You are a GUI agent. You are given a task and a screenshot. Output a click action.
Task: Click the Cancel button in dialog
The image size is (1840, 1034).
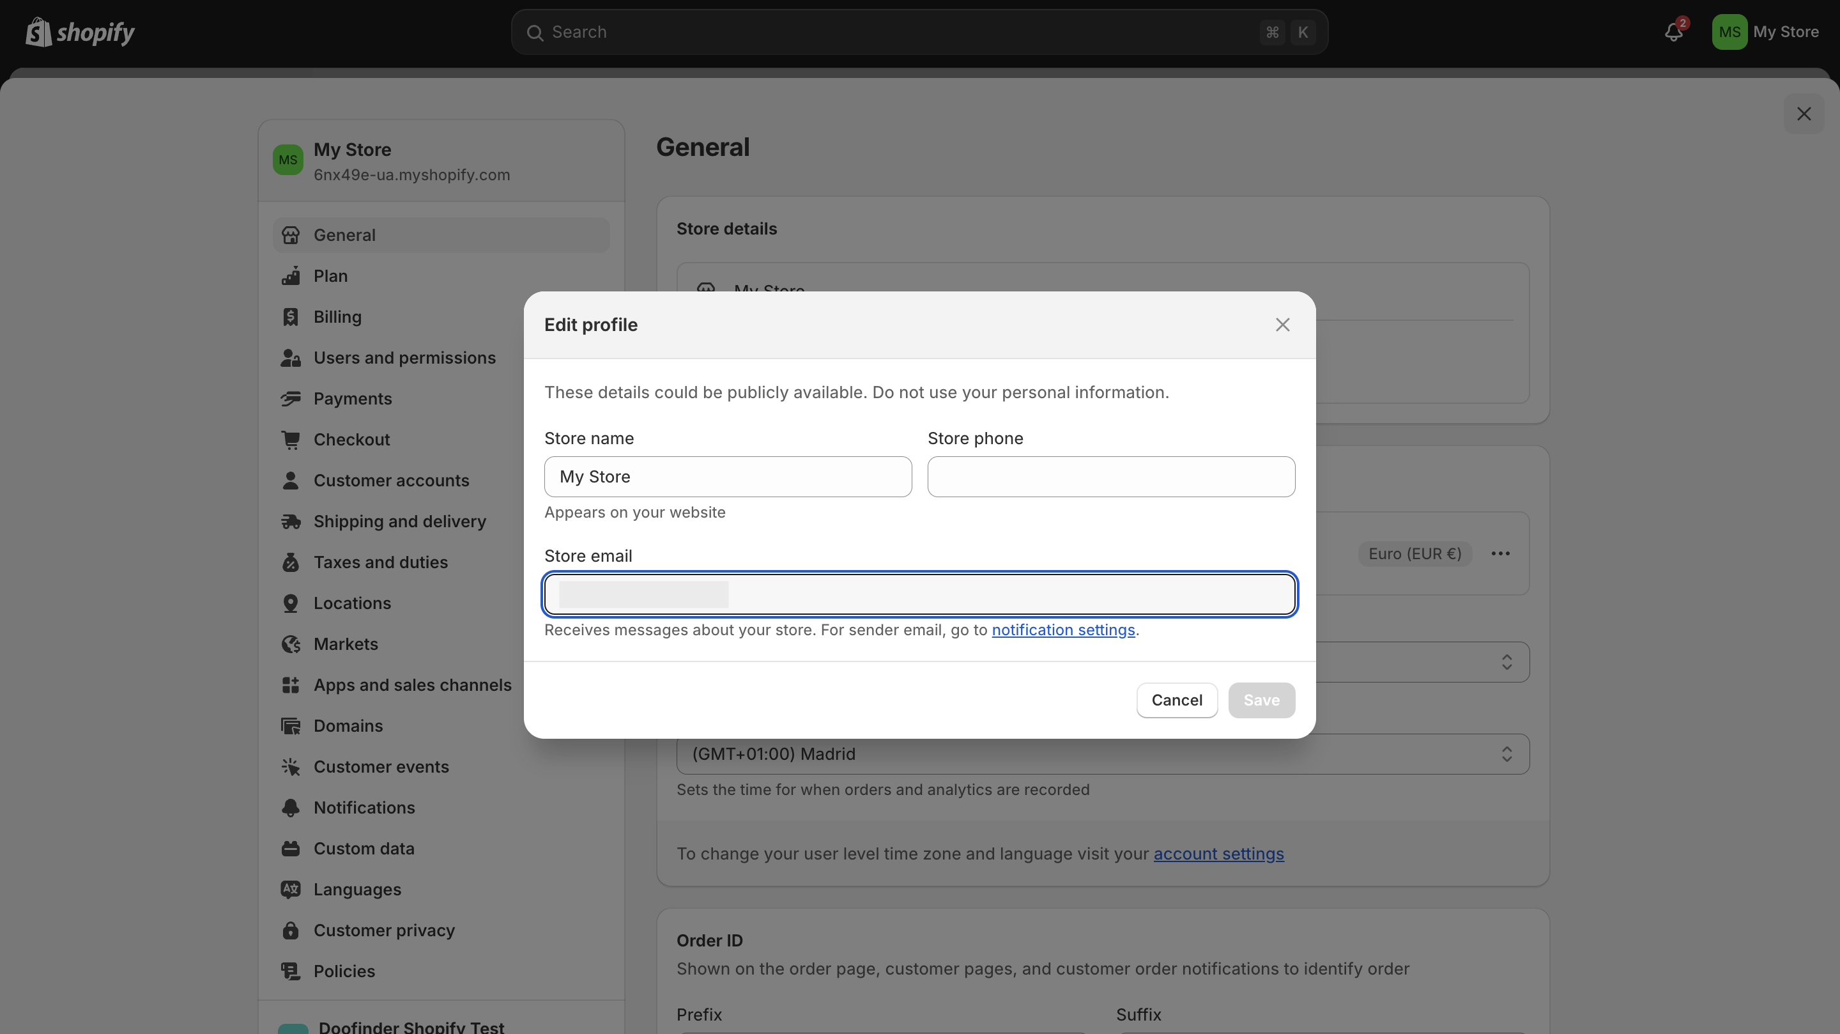click(x=1177, y=700)
